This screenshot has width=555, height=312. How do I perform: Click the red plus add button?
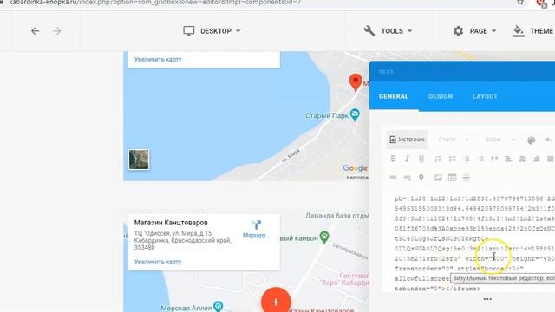click(x=276, y=302)
